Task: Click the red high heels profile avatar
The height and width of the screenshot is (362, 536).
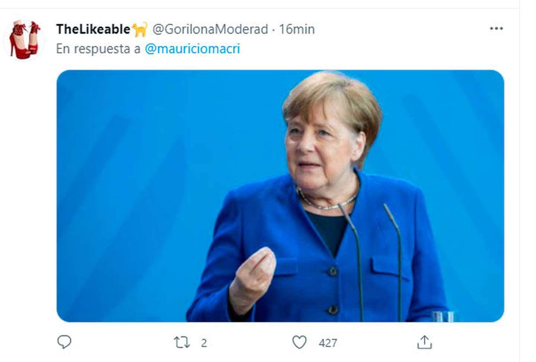Action: 25,40
